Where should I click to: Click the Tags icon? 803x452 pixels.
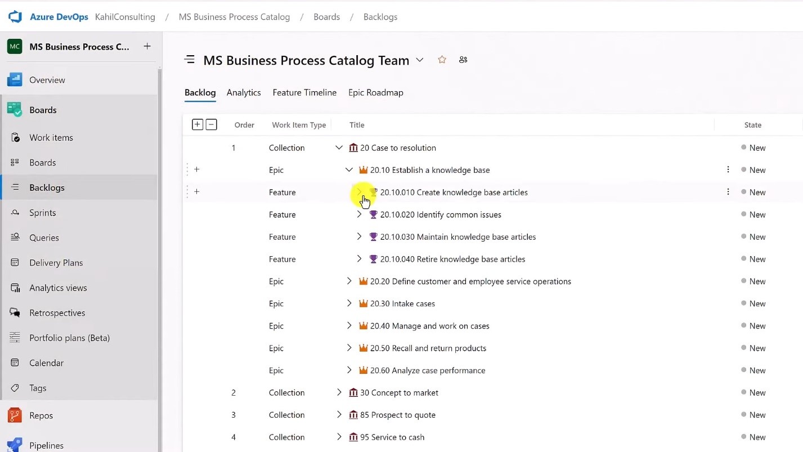pos(15,387)
